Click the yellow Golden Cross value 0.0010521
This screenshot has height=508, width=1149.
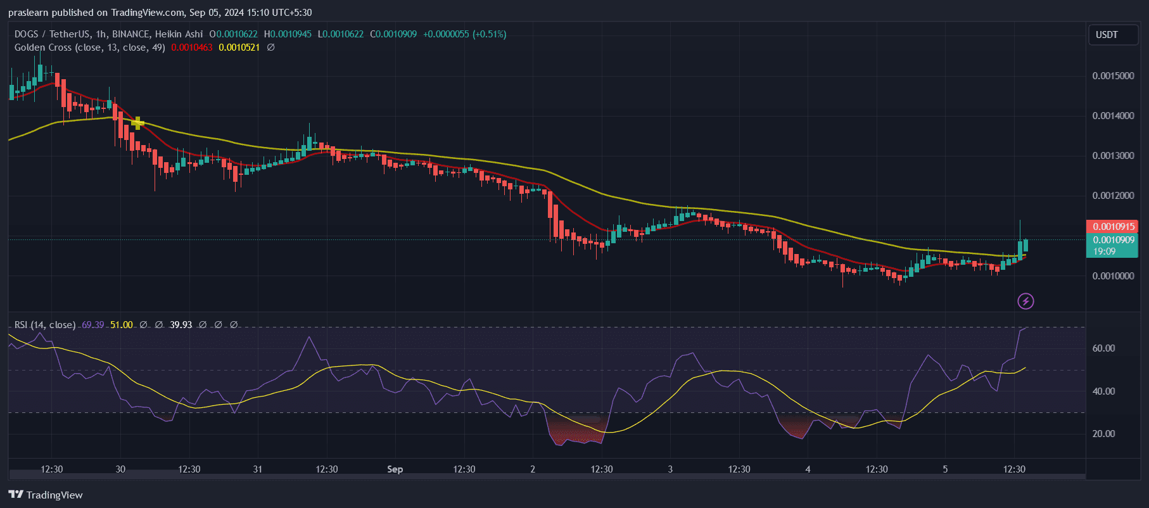(239, 48)
